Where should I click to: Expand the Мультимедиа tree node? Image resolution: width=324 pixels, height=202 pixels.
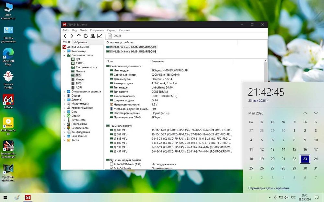click(64, 104)
